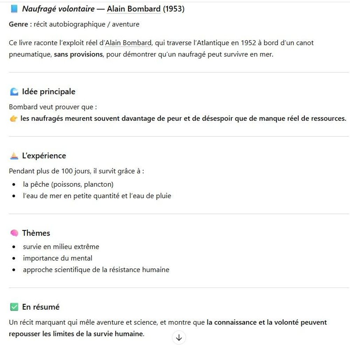Click the L'expérience heading
This screenshot has width=350, height=345.
tap(44, 156)
